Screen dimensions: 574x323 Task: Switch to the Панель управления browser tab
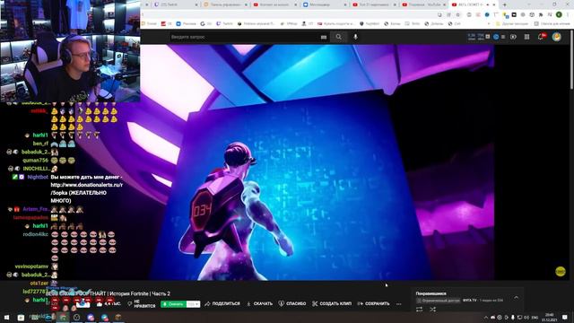(x=226, y=4)
